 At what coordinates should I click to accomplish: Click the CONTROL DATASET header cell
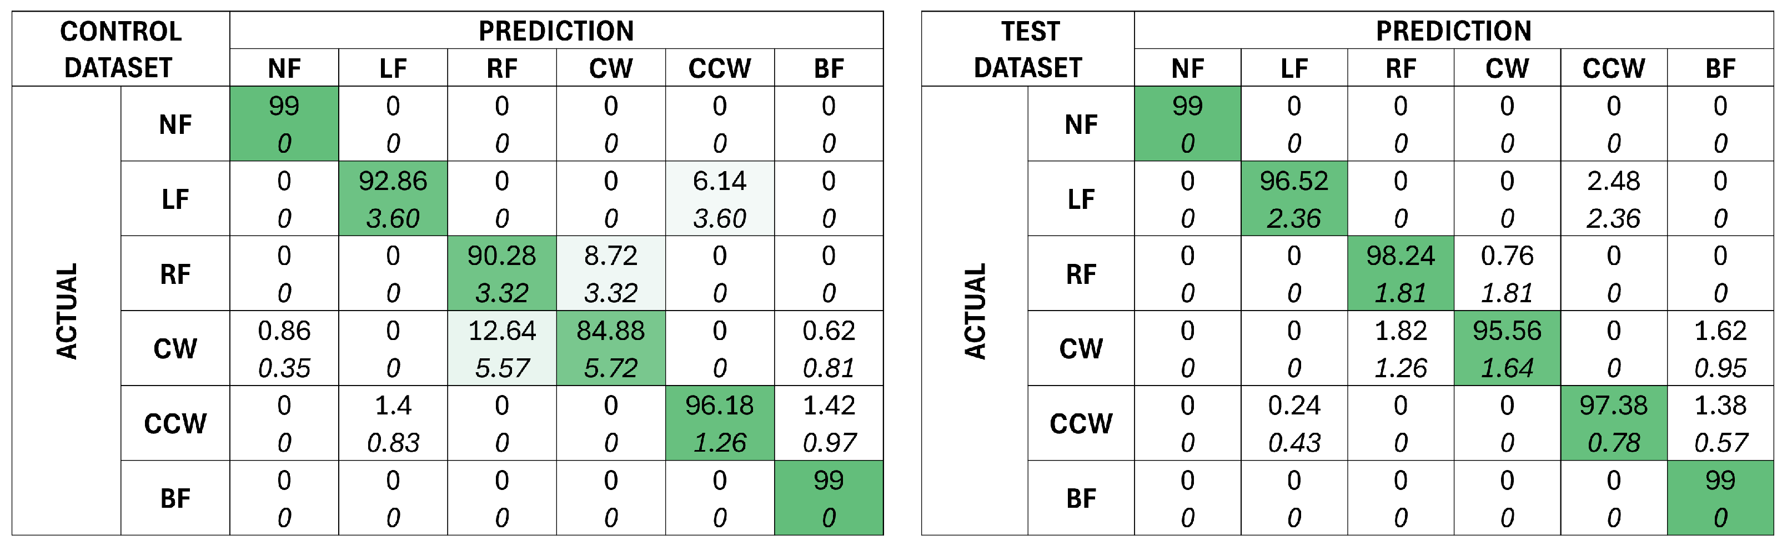click(120, 49)
